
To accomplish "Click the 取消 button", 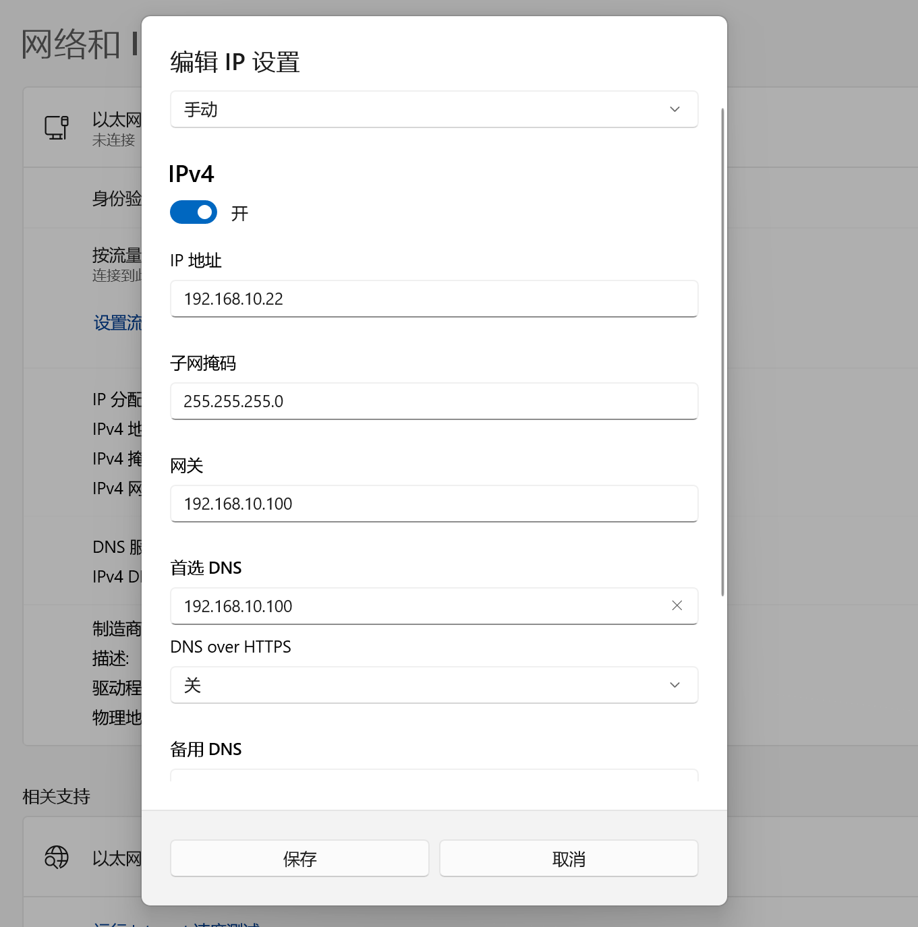I will point(569,858).
